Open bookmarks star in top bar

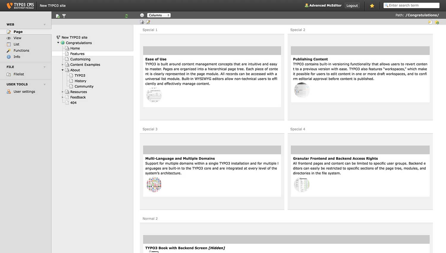point(372,6)
